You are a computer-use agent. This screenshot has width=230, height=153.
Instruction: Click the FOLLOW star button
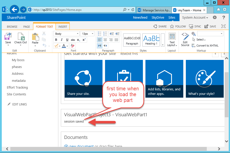(x=178, y=26)
